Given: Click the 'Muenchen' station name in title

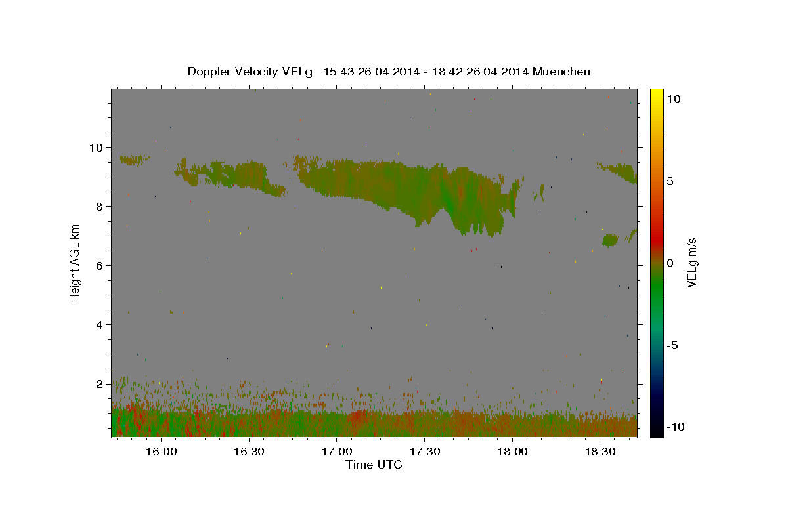Looking at the screenshot, I should (561, 72).
